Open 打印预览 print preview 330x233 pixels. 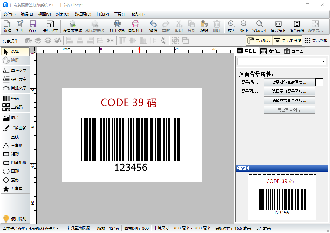117,26
